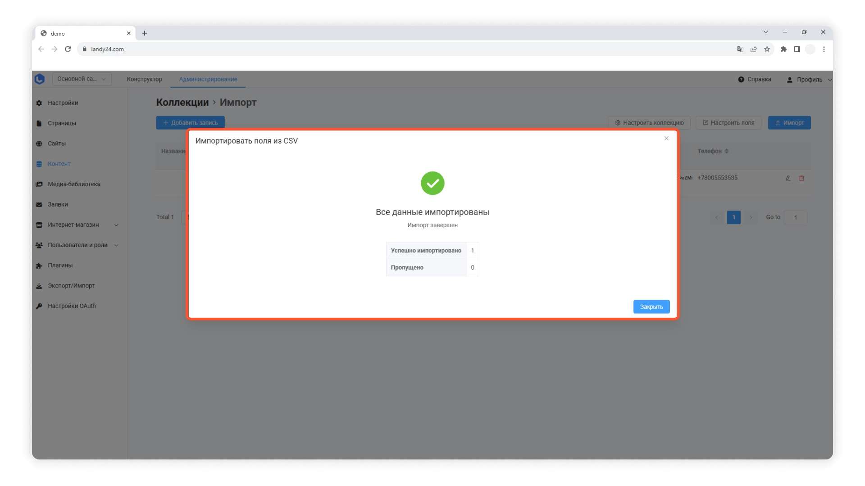Expand Интернет-магазин submenu

116,225
